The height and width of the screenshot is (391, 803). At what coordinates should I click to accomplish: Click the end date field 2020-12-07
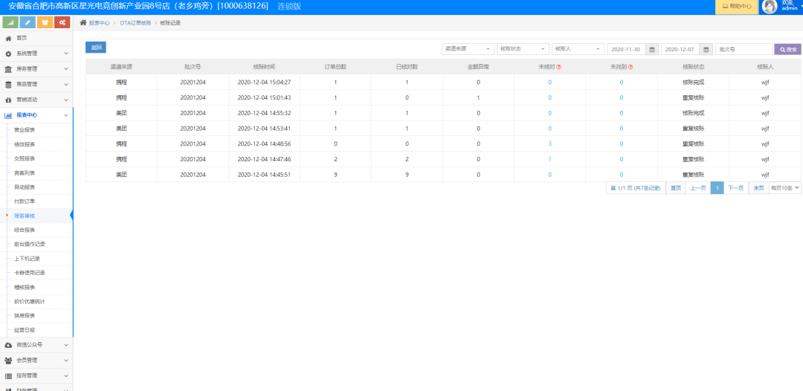pyautogui.click(x=680, y=49)
